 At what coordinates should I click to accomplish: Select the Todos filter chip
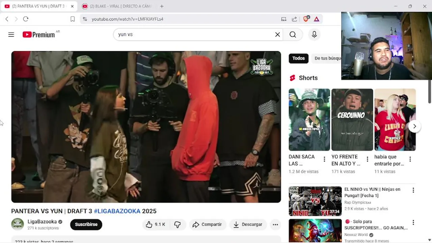click(x=298, y=58)
